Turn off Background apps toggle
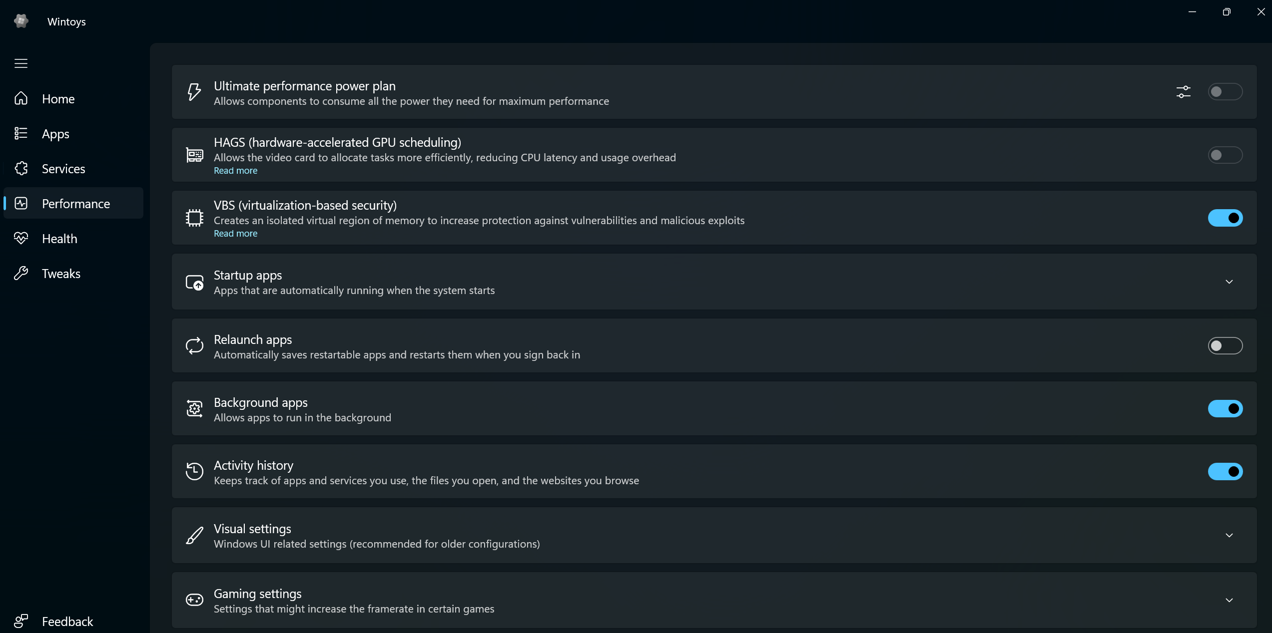The width and height of the screenshot is (1272, 633). 1225,409
